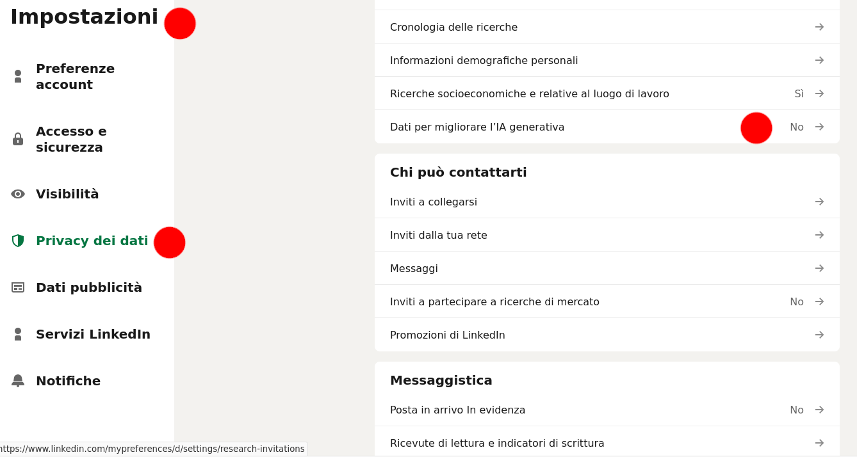This screenshot has width=857, height=457.
Task: Open Inviti dalla tua rete
Action: coord(438,235)
